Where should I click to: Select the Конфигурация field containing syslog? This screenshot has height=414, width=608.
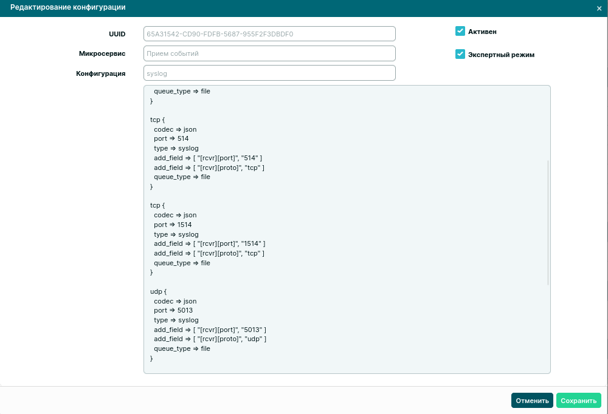click(269, 73)
